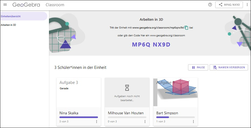This screenshot has height=128, width=251.
Task: Click the 'Gerade' answer text
Action: pos(64,88)
